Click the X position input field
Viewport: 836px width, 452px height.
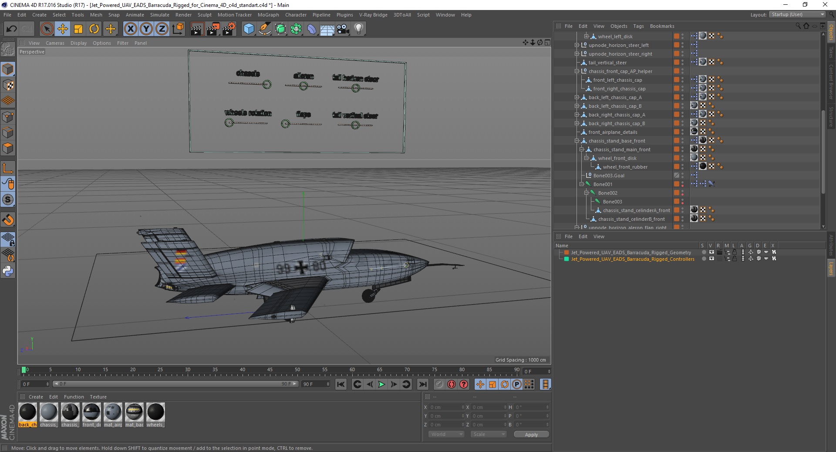(446, 407)
